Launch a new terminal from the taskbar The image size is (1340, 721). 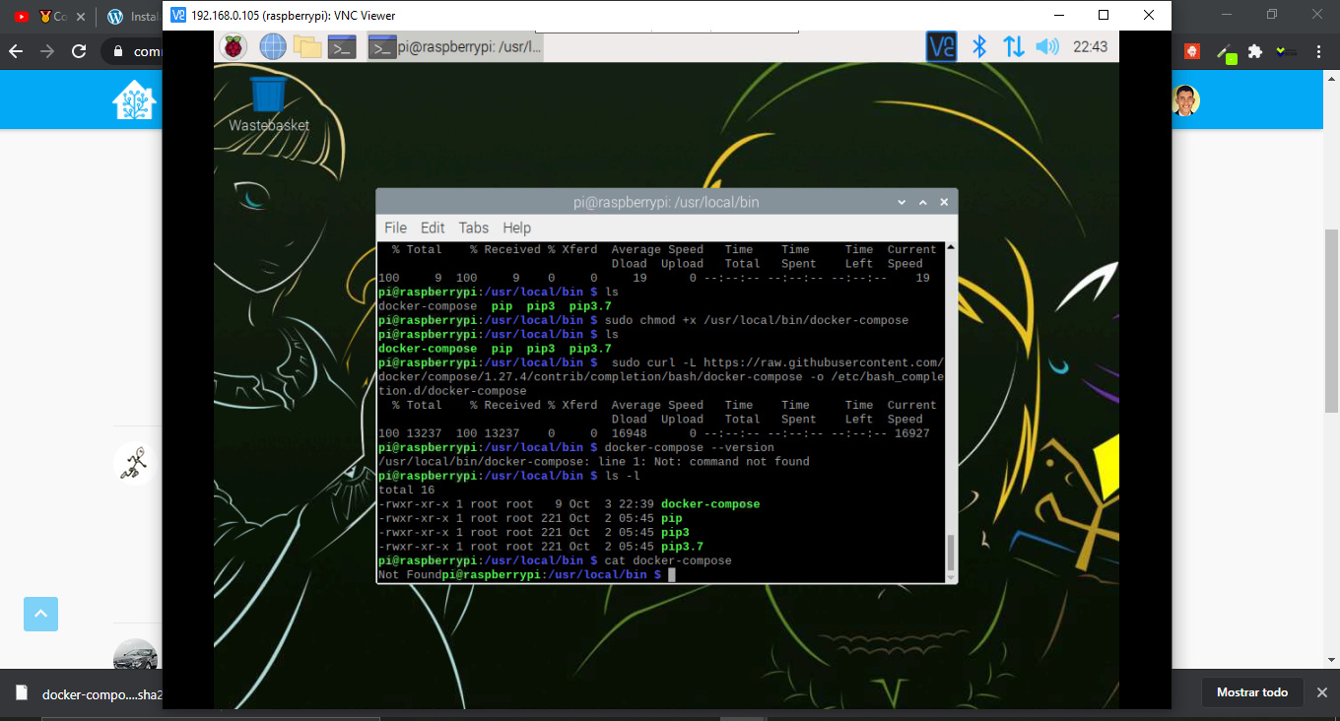342,46
